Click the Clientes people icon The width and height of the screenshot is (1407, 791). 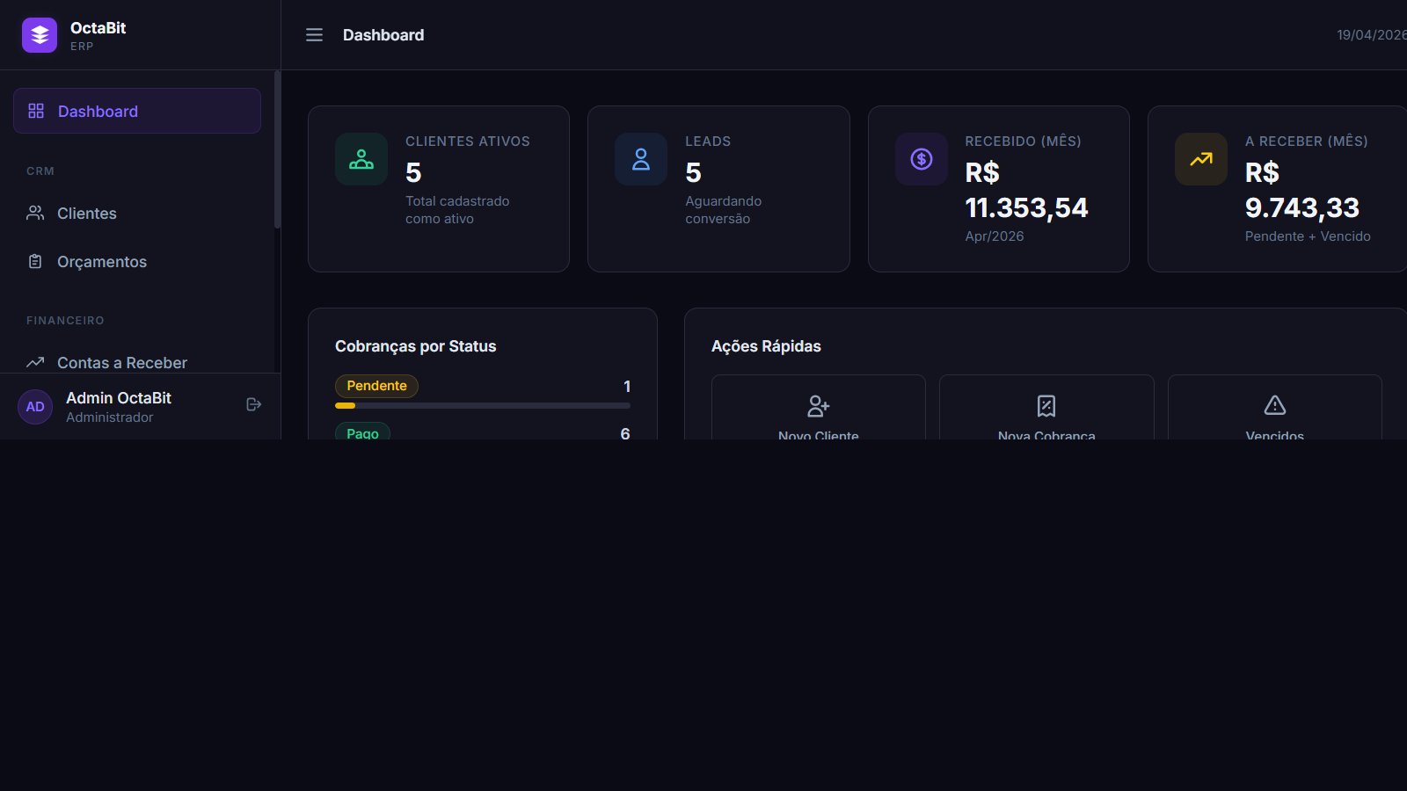35,213
